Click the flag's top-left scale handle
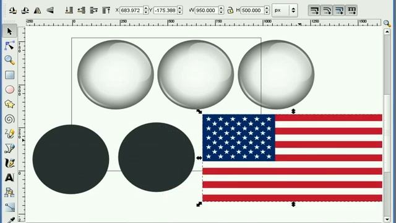 click(x=199, y=111)
